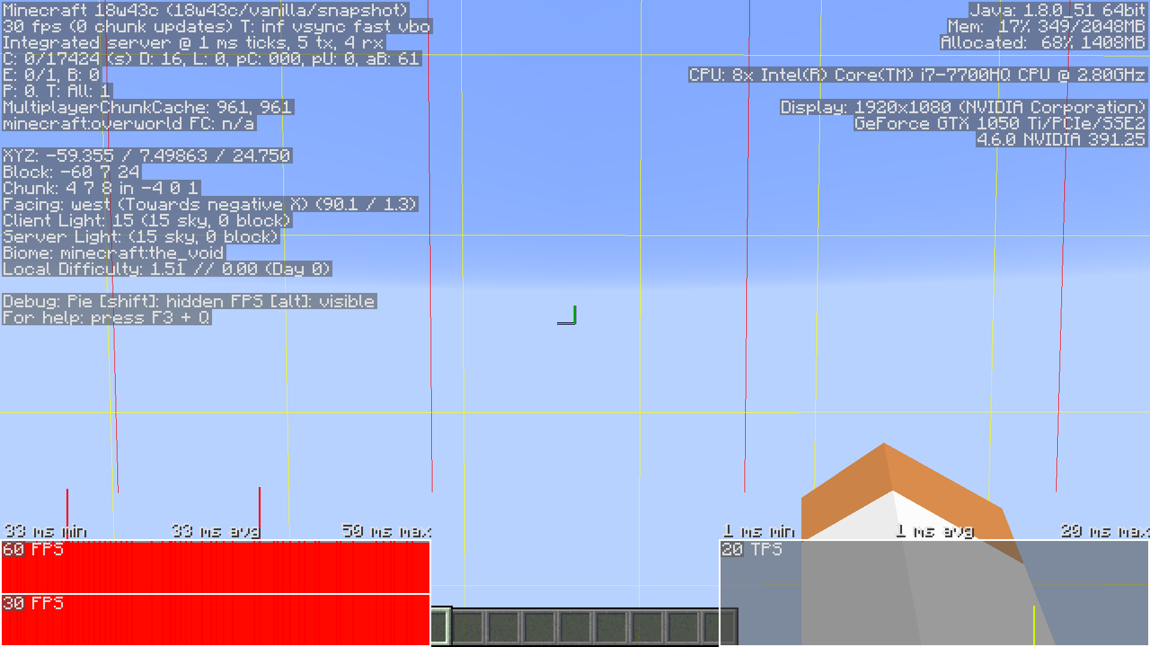Select the second hotbar slot

point(468,627)
